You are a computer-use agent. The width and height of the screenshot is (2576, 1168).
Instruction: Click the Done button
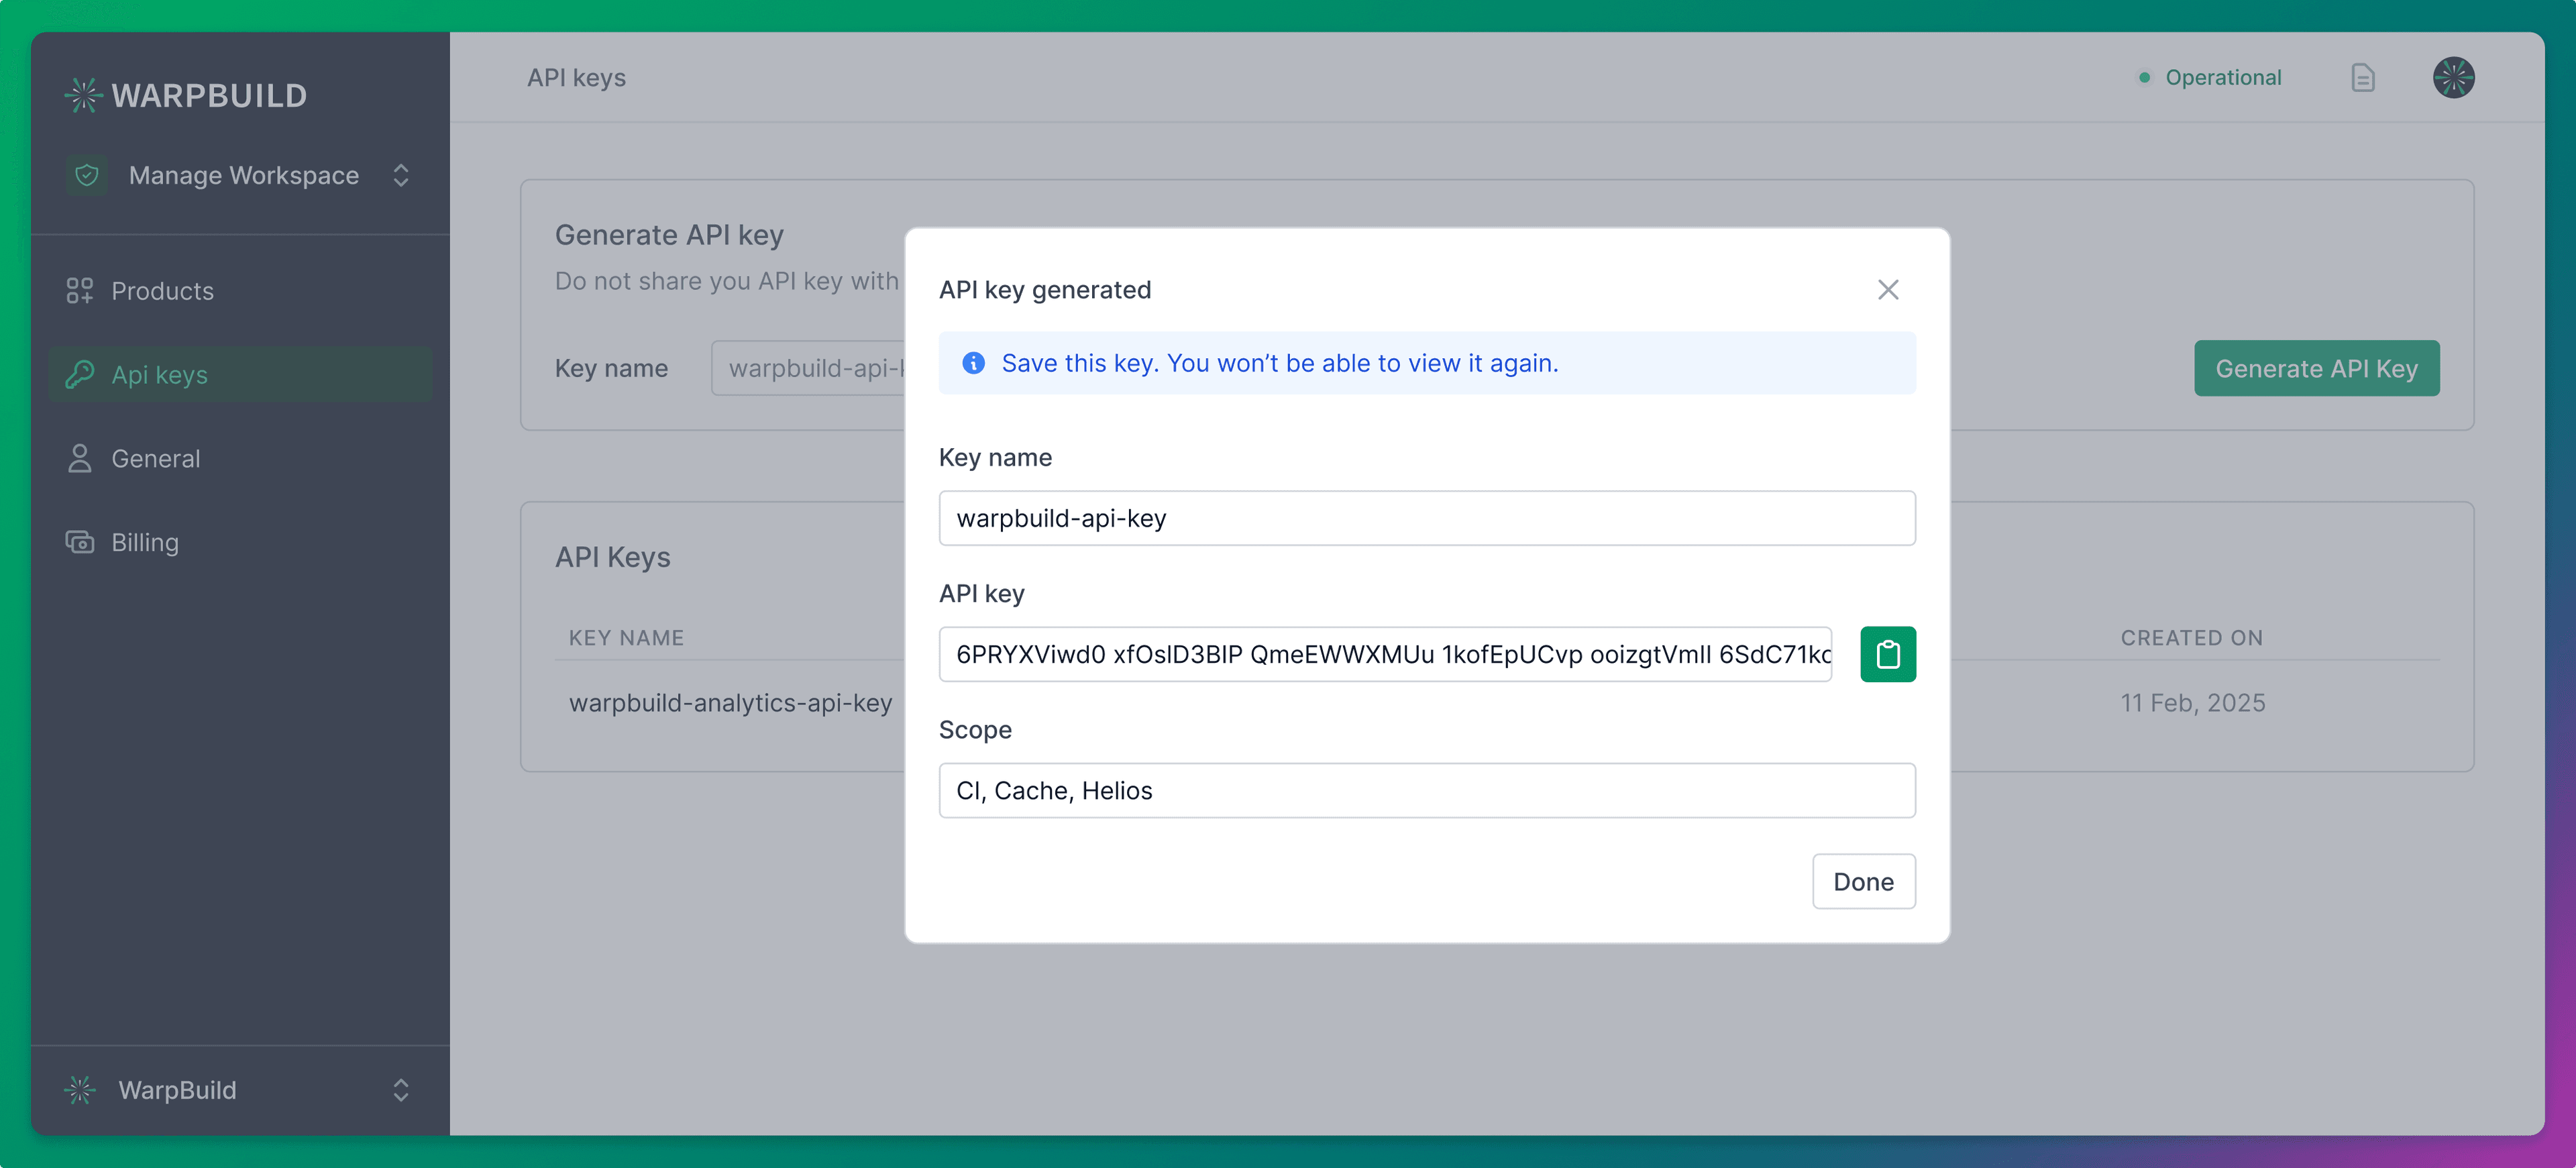click(1863, 881)
